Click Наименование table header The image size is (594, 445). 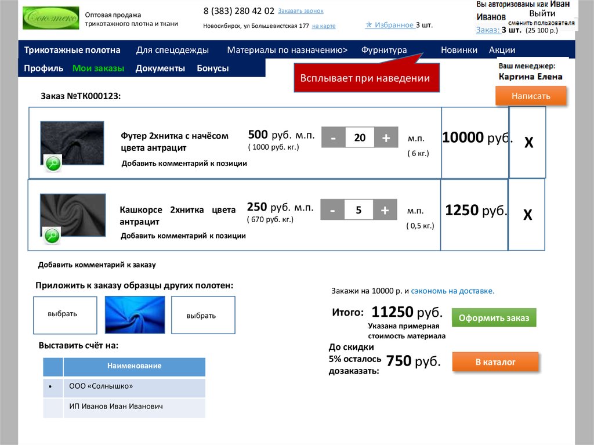134,366
